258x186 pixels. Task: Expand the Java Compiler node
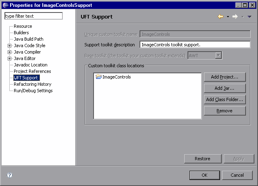pyautogui.click(x=10, y=52)
